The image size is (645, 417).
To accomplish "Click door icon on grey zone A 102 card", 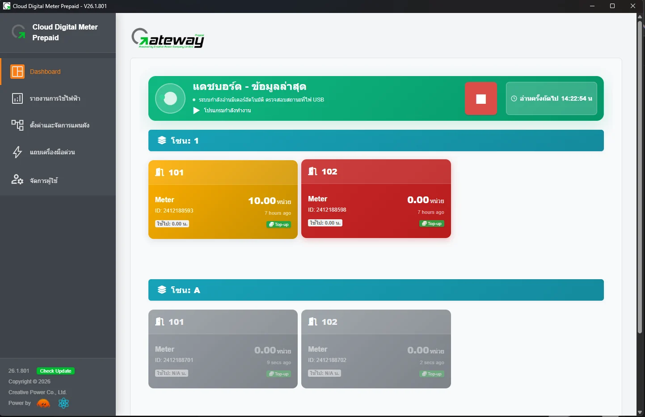I will pyautogui.click(x=313, y=322).
